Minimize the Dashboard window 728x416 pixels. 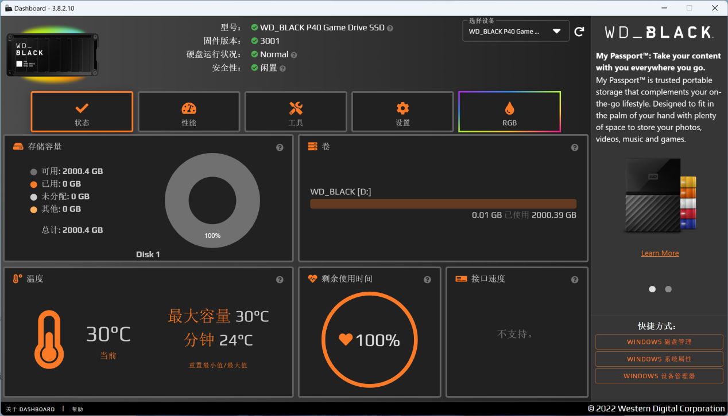coord(664,8)
